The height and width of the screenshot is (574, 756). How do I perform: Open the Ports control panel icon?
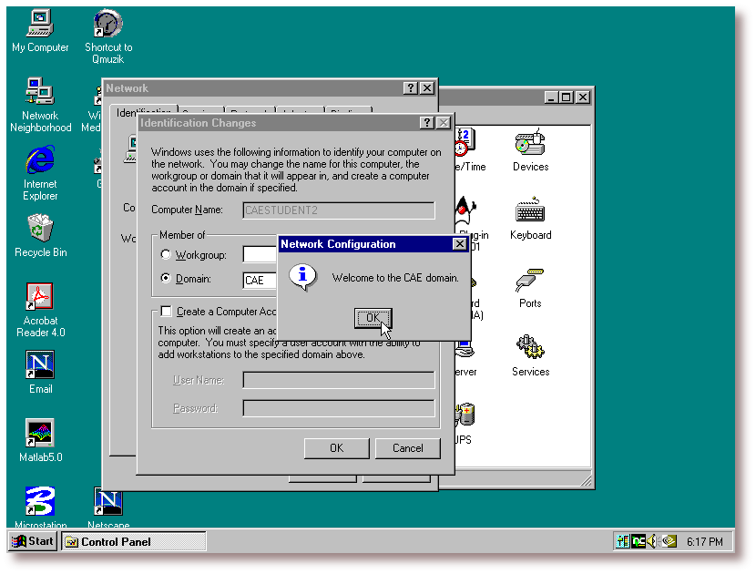pos(530,282)
